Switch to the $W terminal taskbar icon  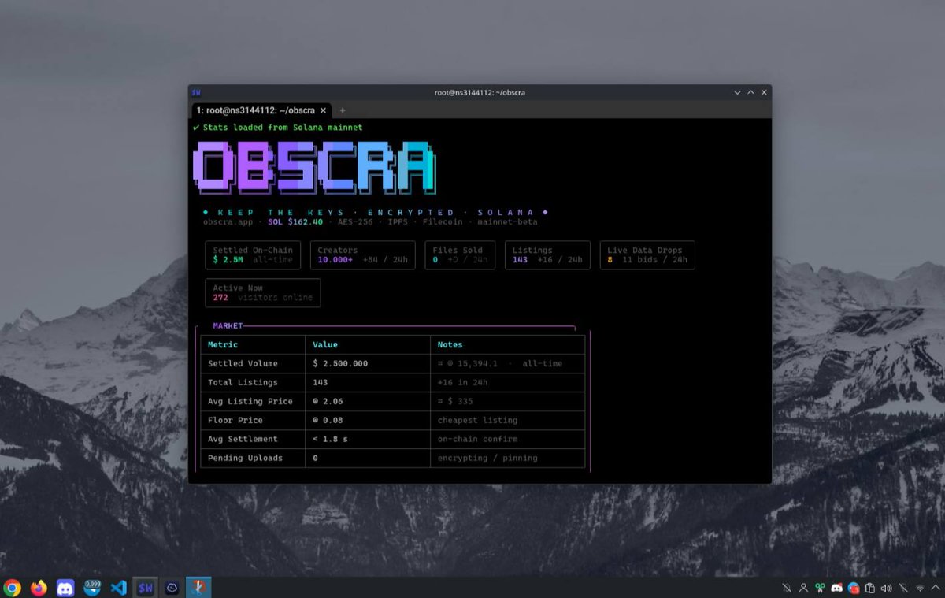(x=146, y=588)
